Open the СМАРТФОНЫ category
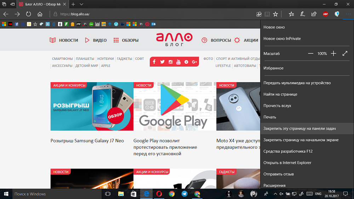 [x=62, y=59]
